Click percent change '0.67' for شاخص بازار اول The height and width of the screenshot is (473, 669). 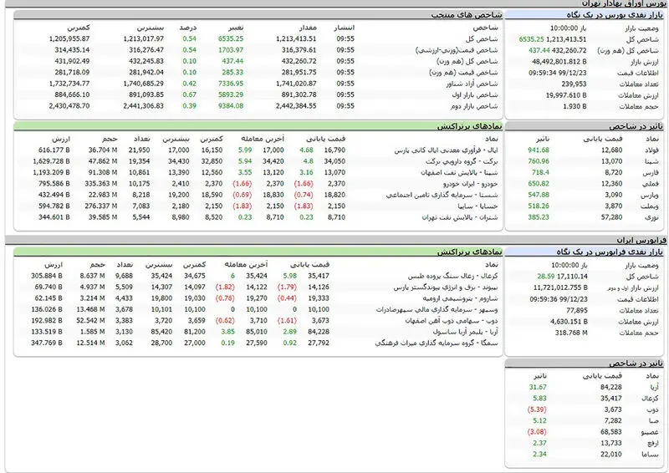pos(190,94)
